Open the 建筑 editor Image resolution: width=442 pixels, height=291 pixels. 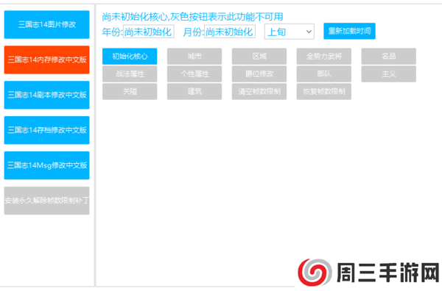194,91
